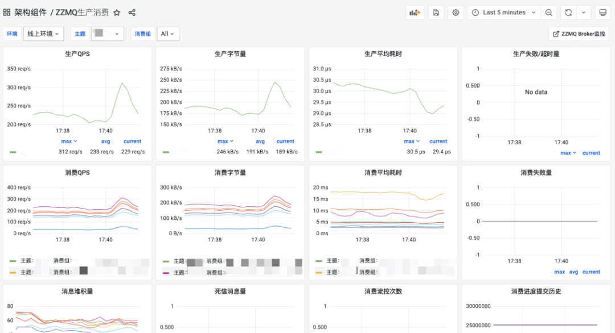Image resolution: width=615 pixels, height=333 pixels.
Task: Open ZZMQ Broker监控 link
Action: point(579,34)
